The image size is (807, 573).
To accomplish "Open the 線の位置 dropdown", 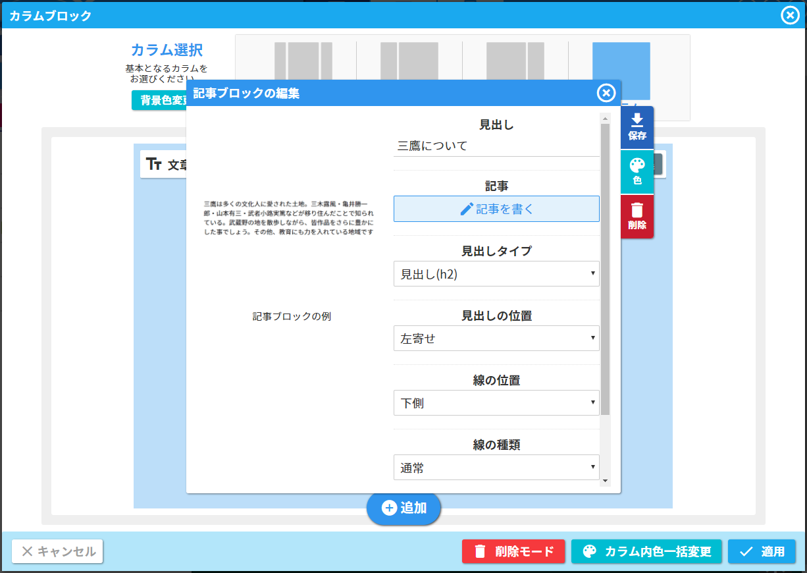I will coord(496,403).
